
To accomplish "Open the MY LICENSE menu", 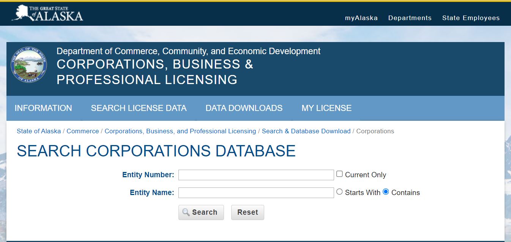I will coord(326,108).
